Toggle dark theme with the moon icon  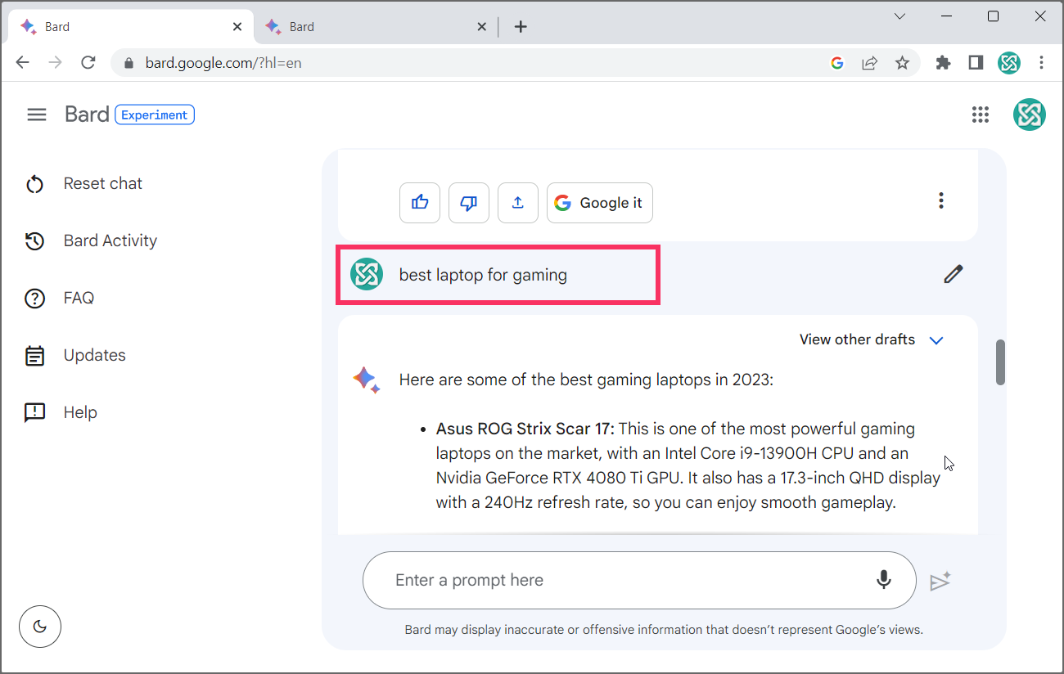pyautogui.click(x=40, y=627)
